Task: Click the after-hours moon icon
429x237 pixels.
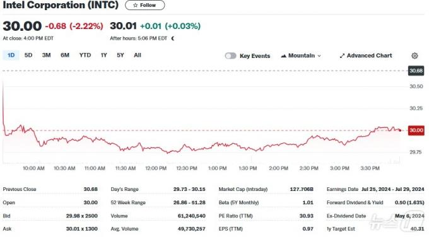Action: tap(173, 38)
